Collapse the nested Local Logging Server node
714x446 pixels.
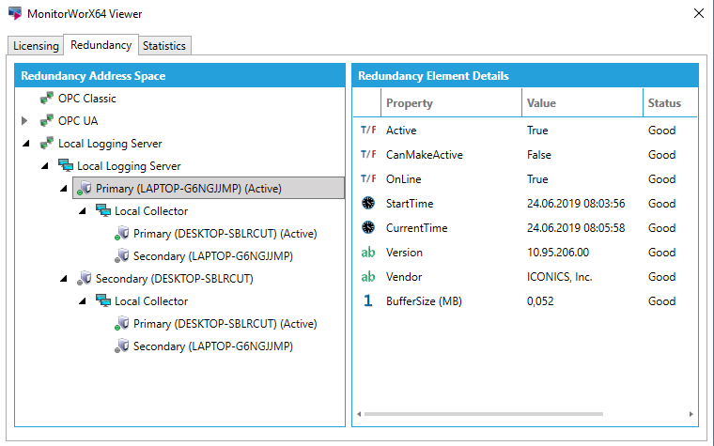(45, 166)
